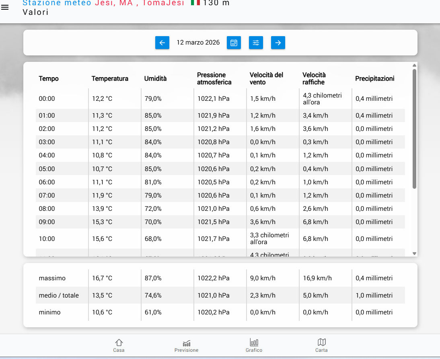Screen dimensions: 440x359
Task: Switch to the Carta tab label
Action: click(x=321, y=350)
